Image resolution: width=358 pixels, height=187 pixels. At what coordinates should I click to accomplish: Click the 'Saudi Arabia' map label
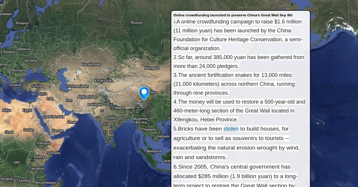point(54,117)
